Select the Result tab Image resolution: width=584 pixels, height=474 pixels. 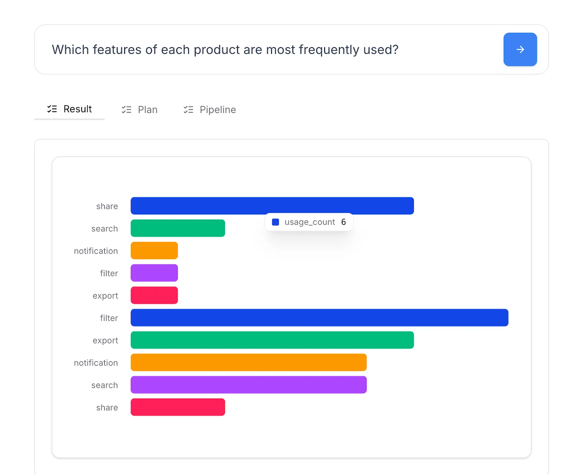77,109
